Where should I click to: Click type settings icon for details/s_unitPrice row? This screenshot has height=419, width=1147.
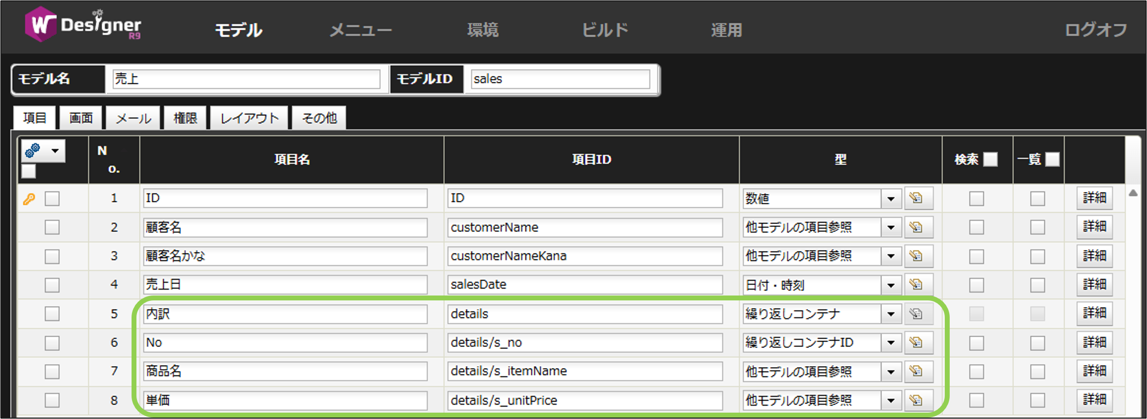point(916,400)
